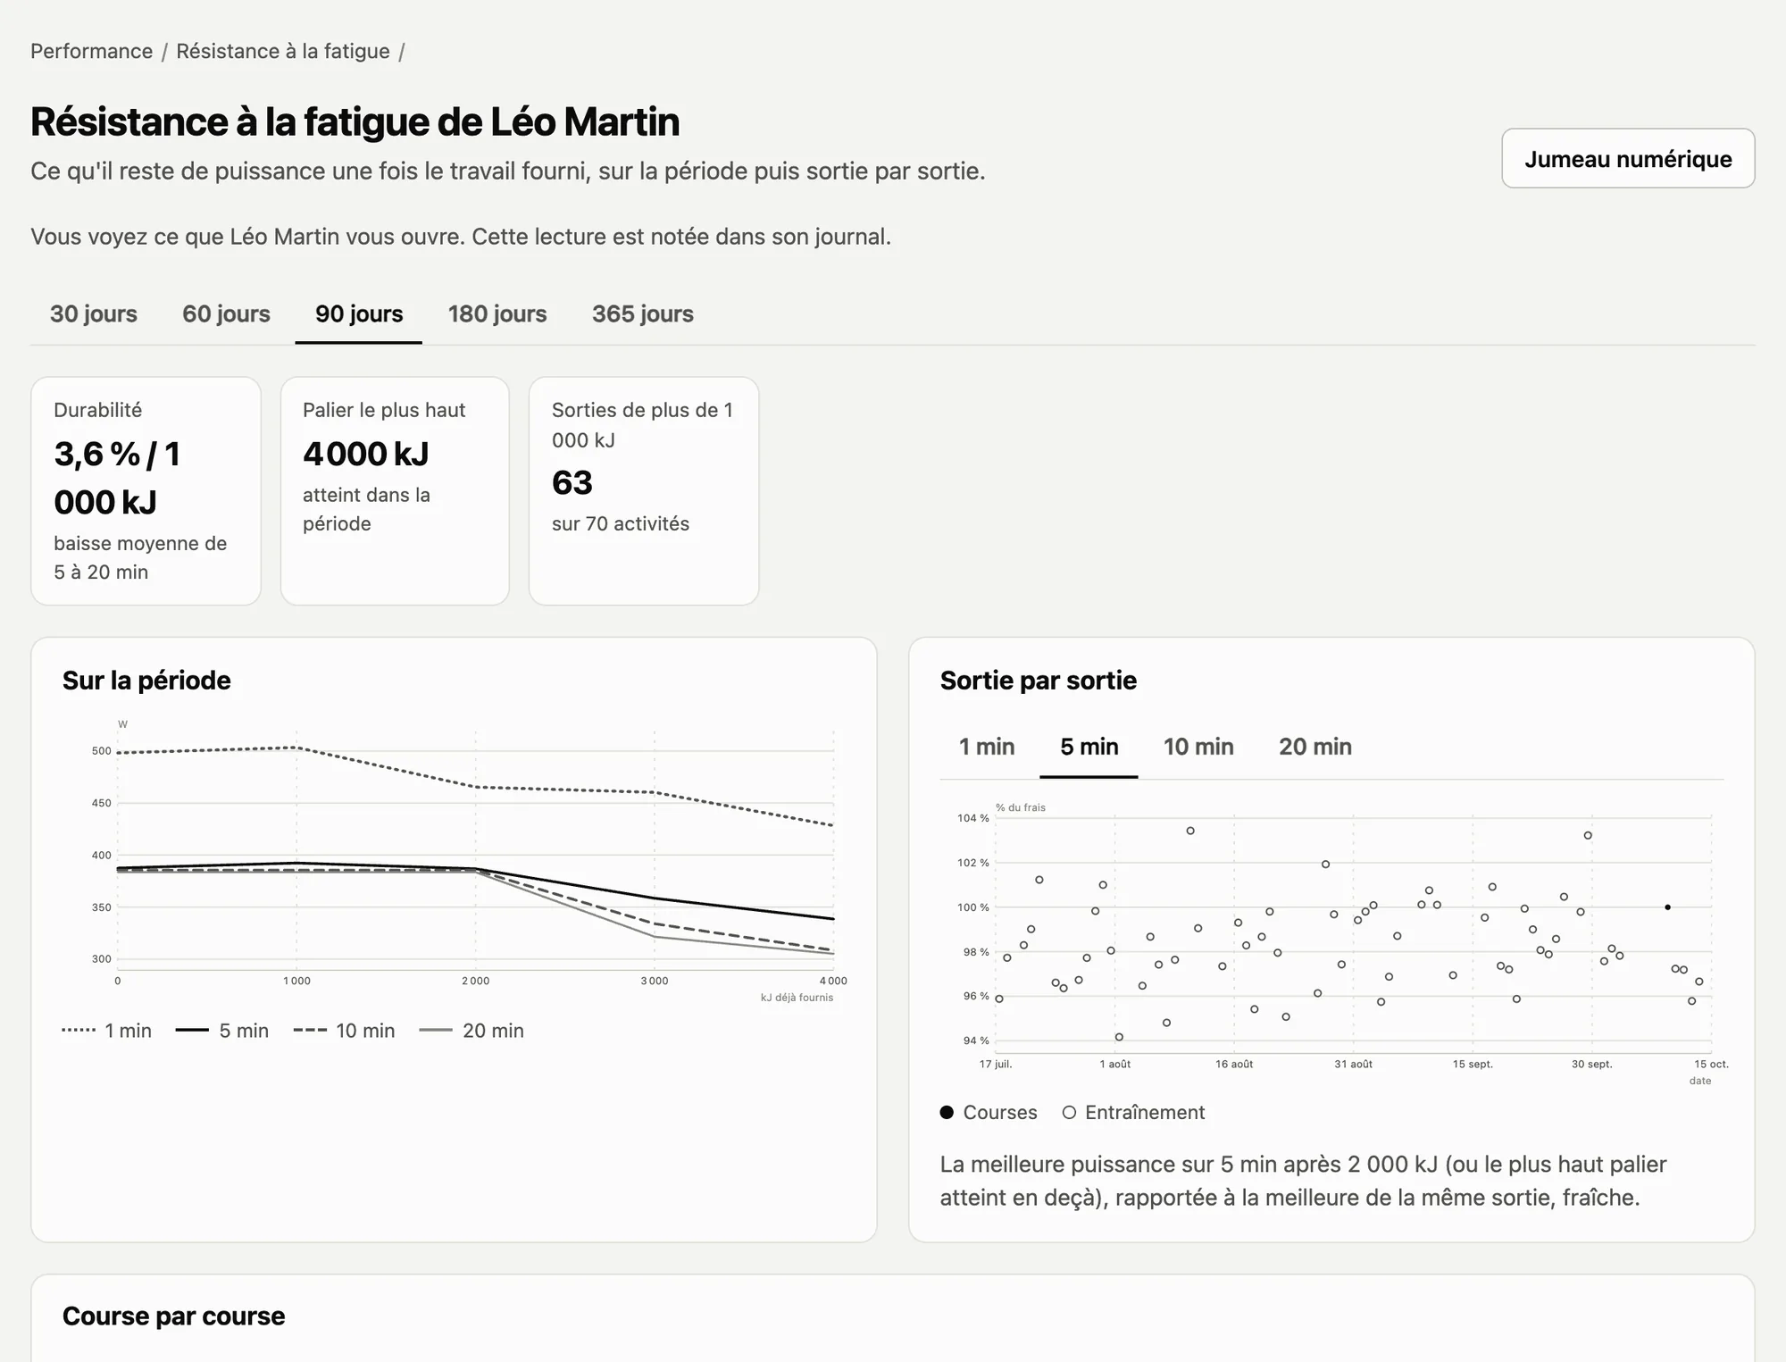Click the value 63 in the Sorties card
Viewport: 1786px width, 1362px height.
tap(572, 482)
